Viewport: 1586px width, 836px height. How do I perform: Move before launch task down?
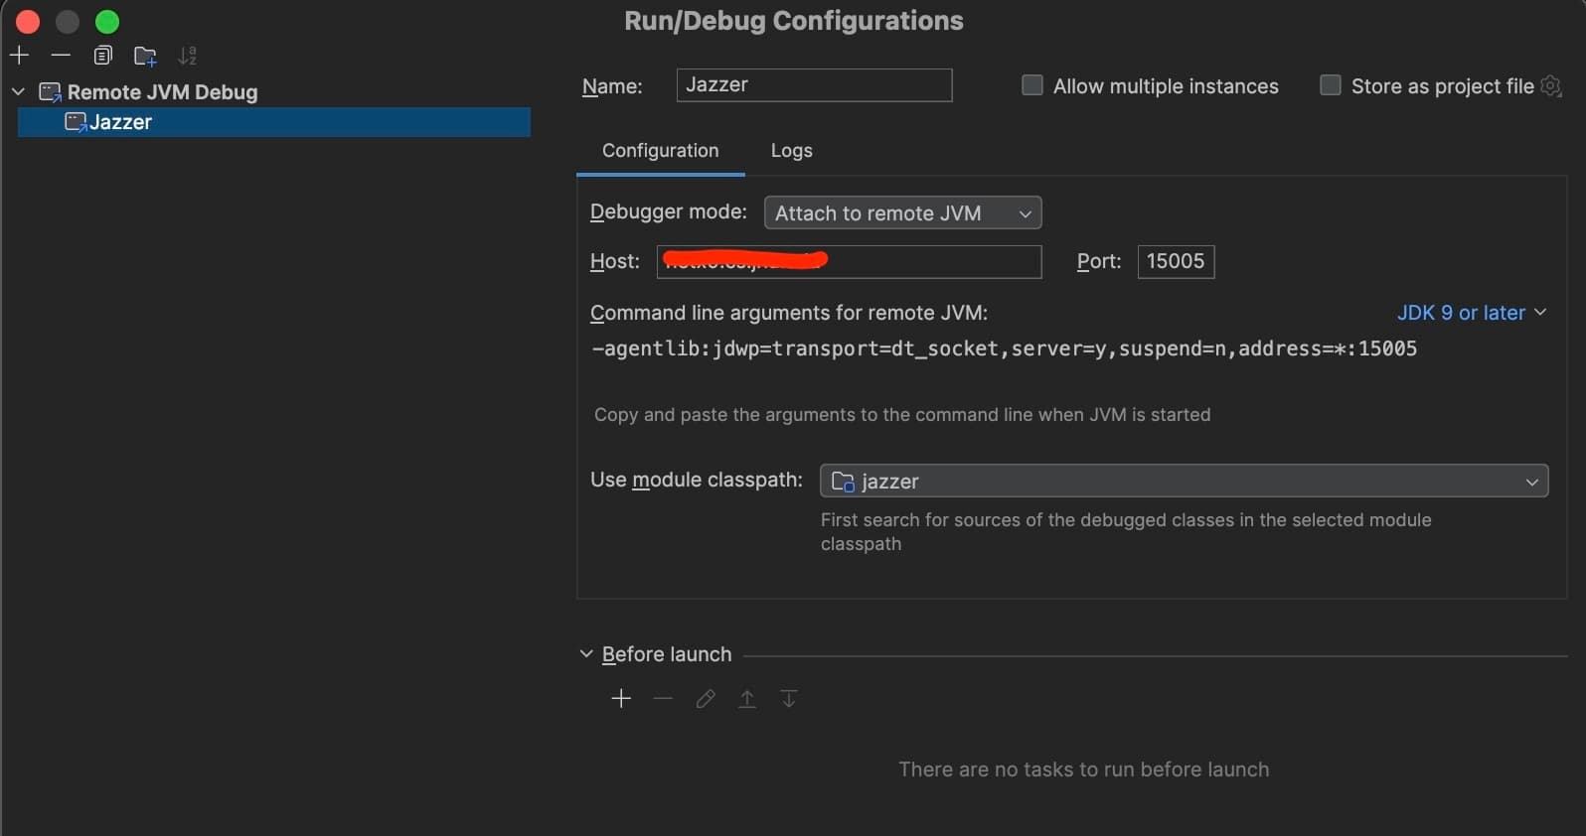pyautogui.click(x=789, y=699)
